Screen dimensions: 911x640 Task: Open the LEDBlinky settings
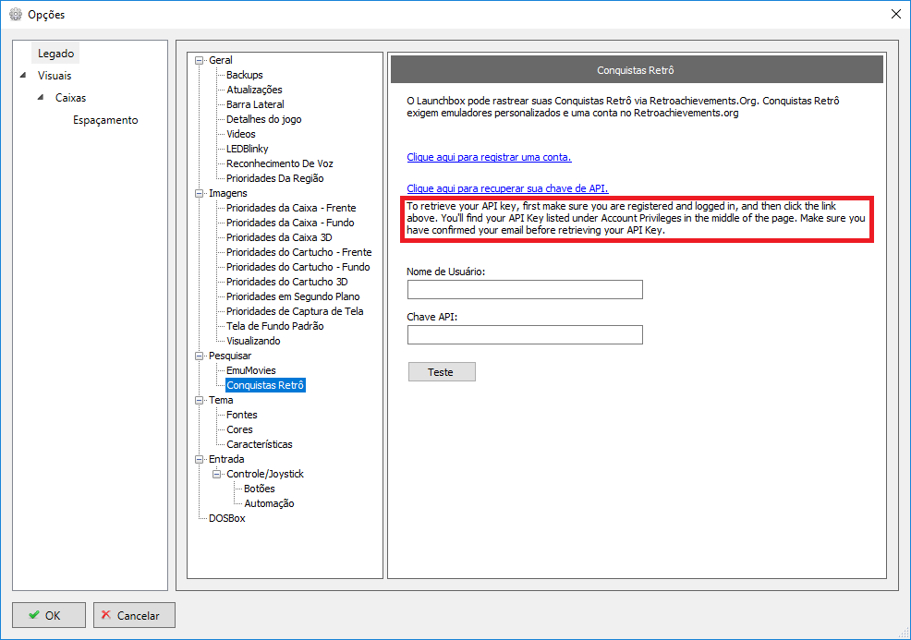248,150
